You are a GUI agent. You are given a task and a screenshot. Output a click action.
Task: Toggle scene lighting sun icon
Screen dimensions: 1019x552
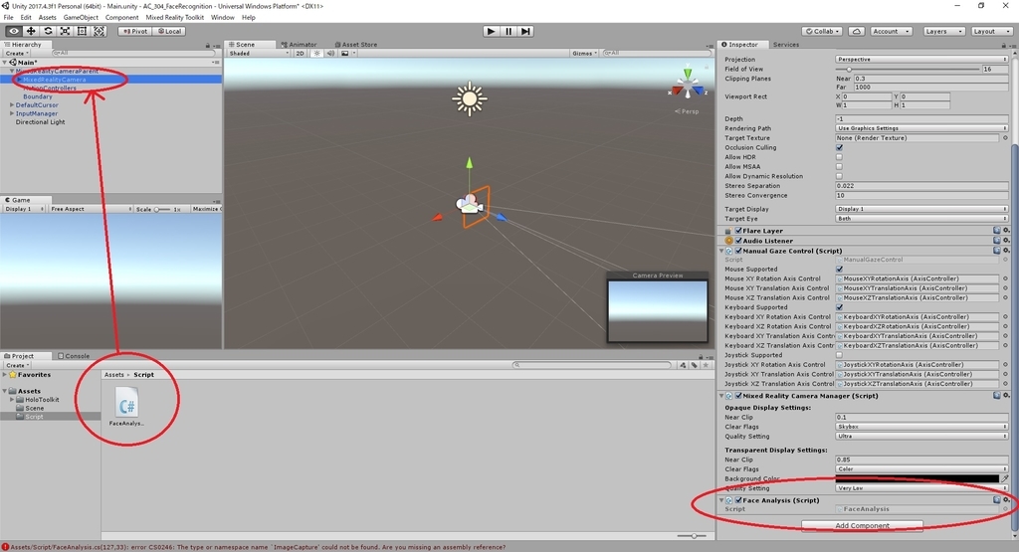pyautogui.click(x=317, y=54)
